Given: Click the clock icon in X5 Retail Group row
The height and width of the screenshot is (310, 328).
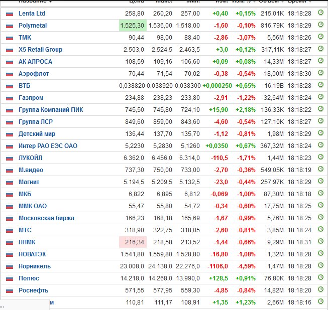Looking at the screenshot, I should point(320,49).
